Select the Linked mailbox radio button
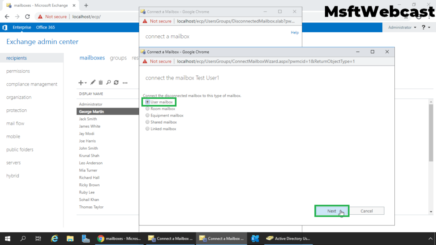 [x=147, y=128]
